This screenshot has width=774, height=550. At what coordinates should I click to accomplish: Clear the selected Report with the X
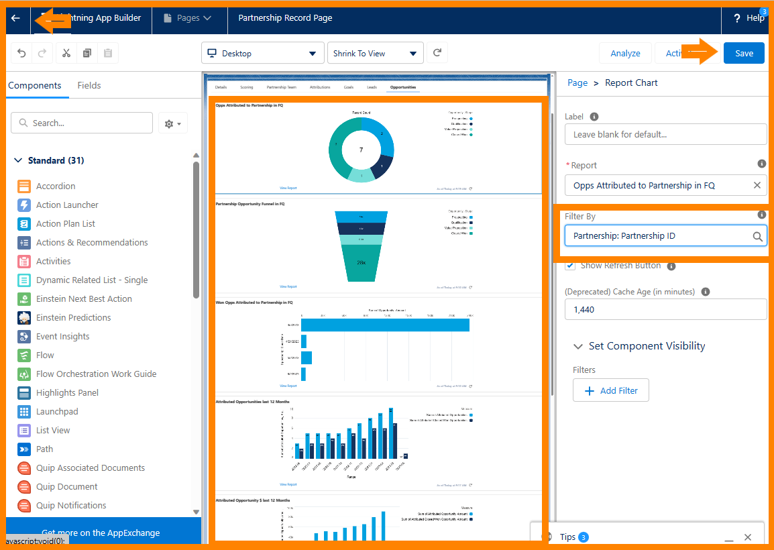tap(757, 185)
